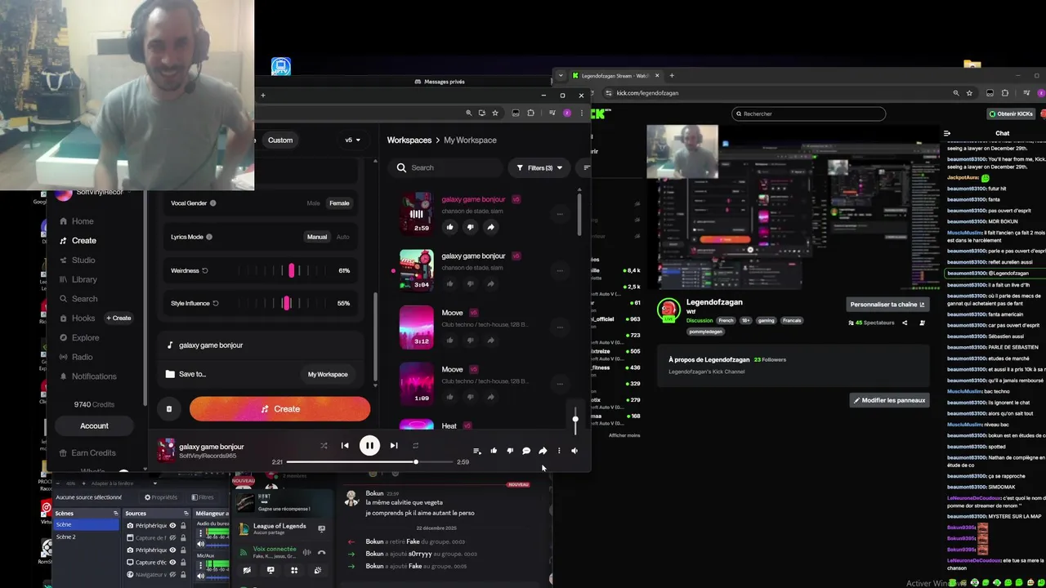Show Vocal Gender info tooltip icon
The image size is (1046, 588).
[x=213, y=203]
